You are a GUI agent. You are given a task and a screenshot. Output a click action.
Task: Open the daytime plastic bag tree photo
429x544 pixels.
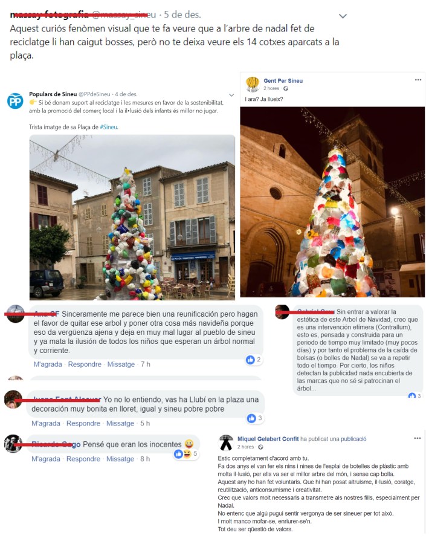click(x=132, y=217)
